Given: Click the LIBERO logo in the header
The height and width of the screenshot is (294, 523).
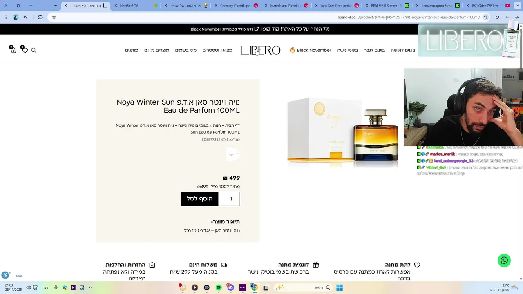Looking at the screenshot, I should 260,50.
